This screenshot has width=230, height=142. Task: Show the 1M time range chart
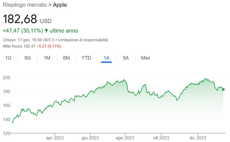tap(47, 58)
